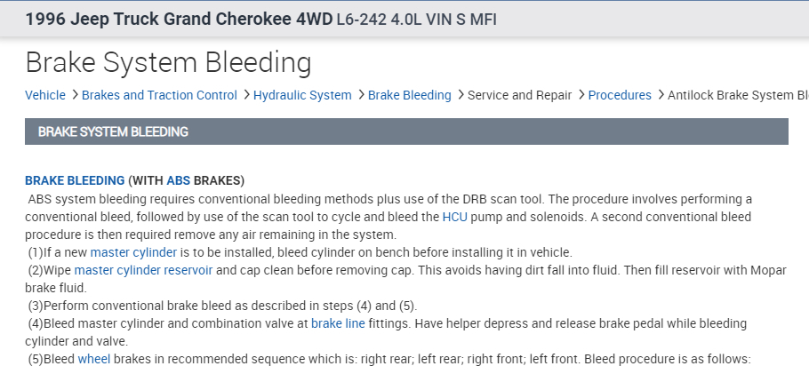The image size is (809, 374).
Task: Open the Hydraulic System breadcrumb
Action: 302,95
